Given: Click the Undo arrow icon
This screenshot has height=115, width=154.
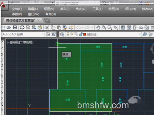Looking at the screenshot, I should (x=79, y=27).
